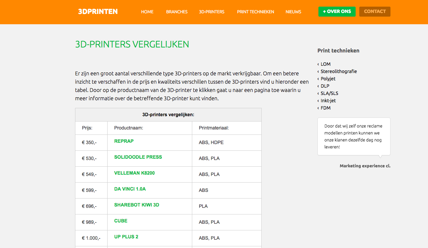Go to 3D-PRINTERS in navigation bar

tap(212, 12)
